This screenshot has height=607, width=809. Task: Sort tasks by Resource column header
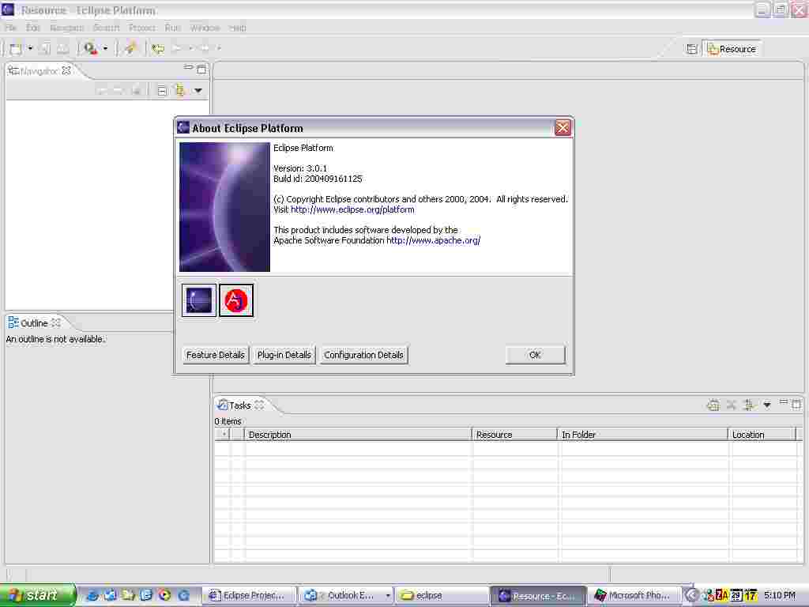click(x=514, y=435)
